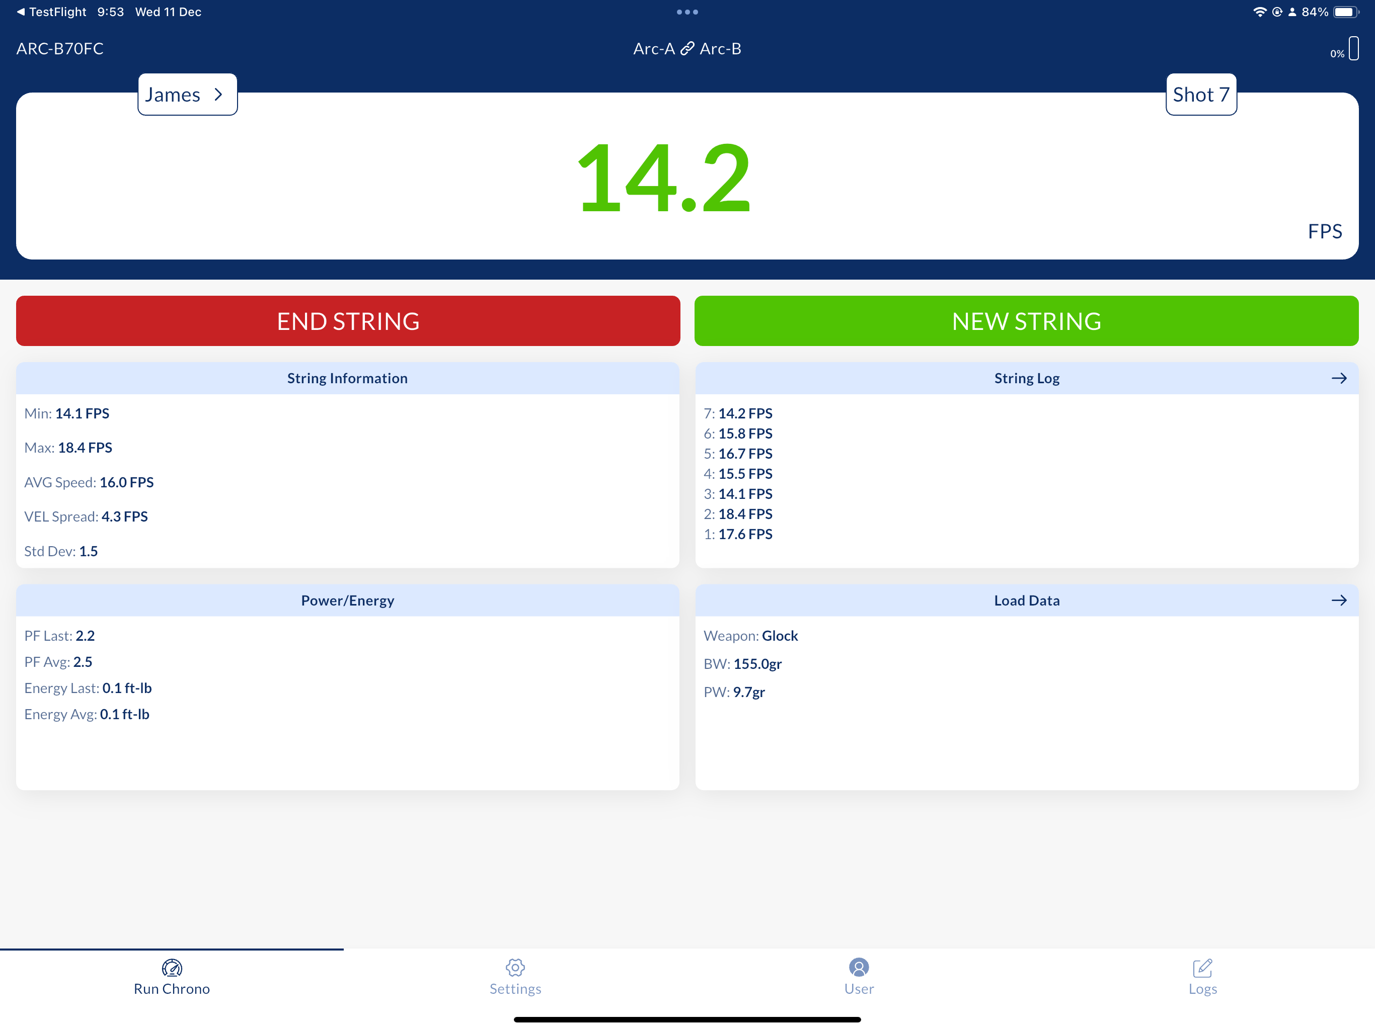Tap Energy Last: 0.1 ft-lb
1375x1030 pixels.
click(88, 688)
